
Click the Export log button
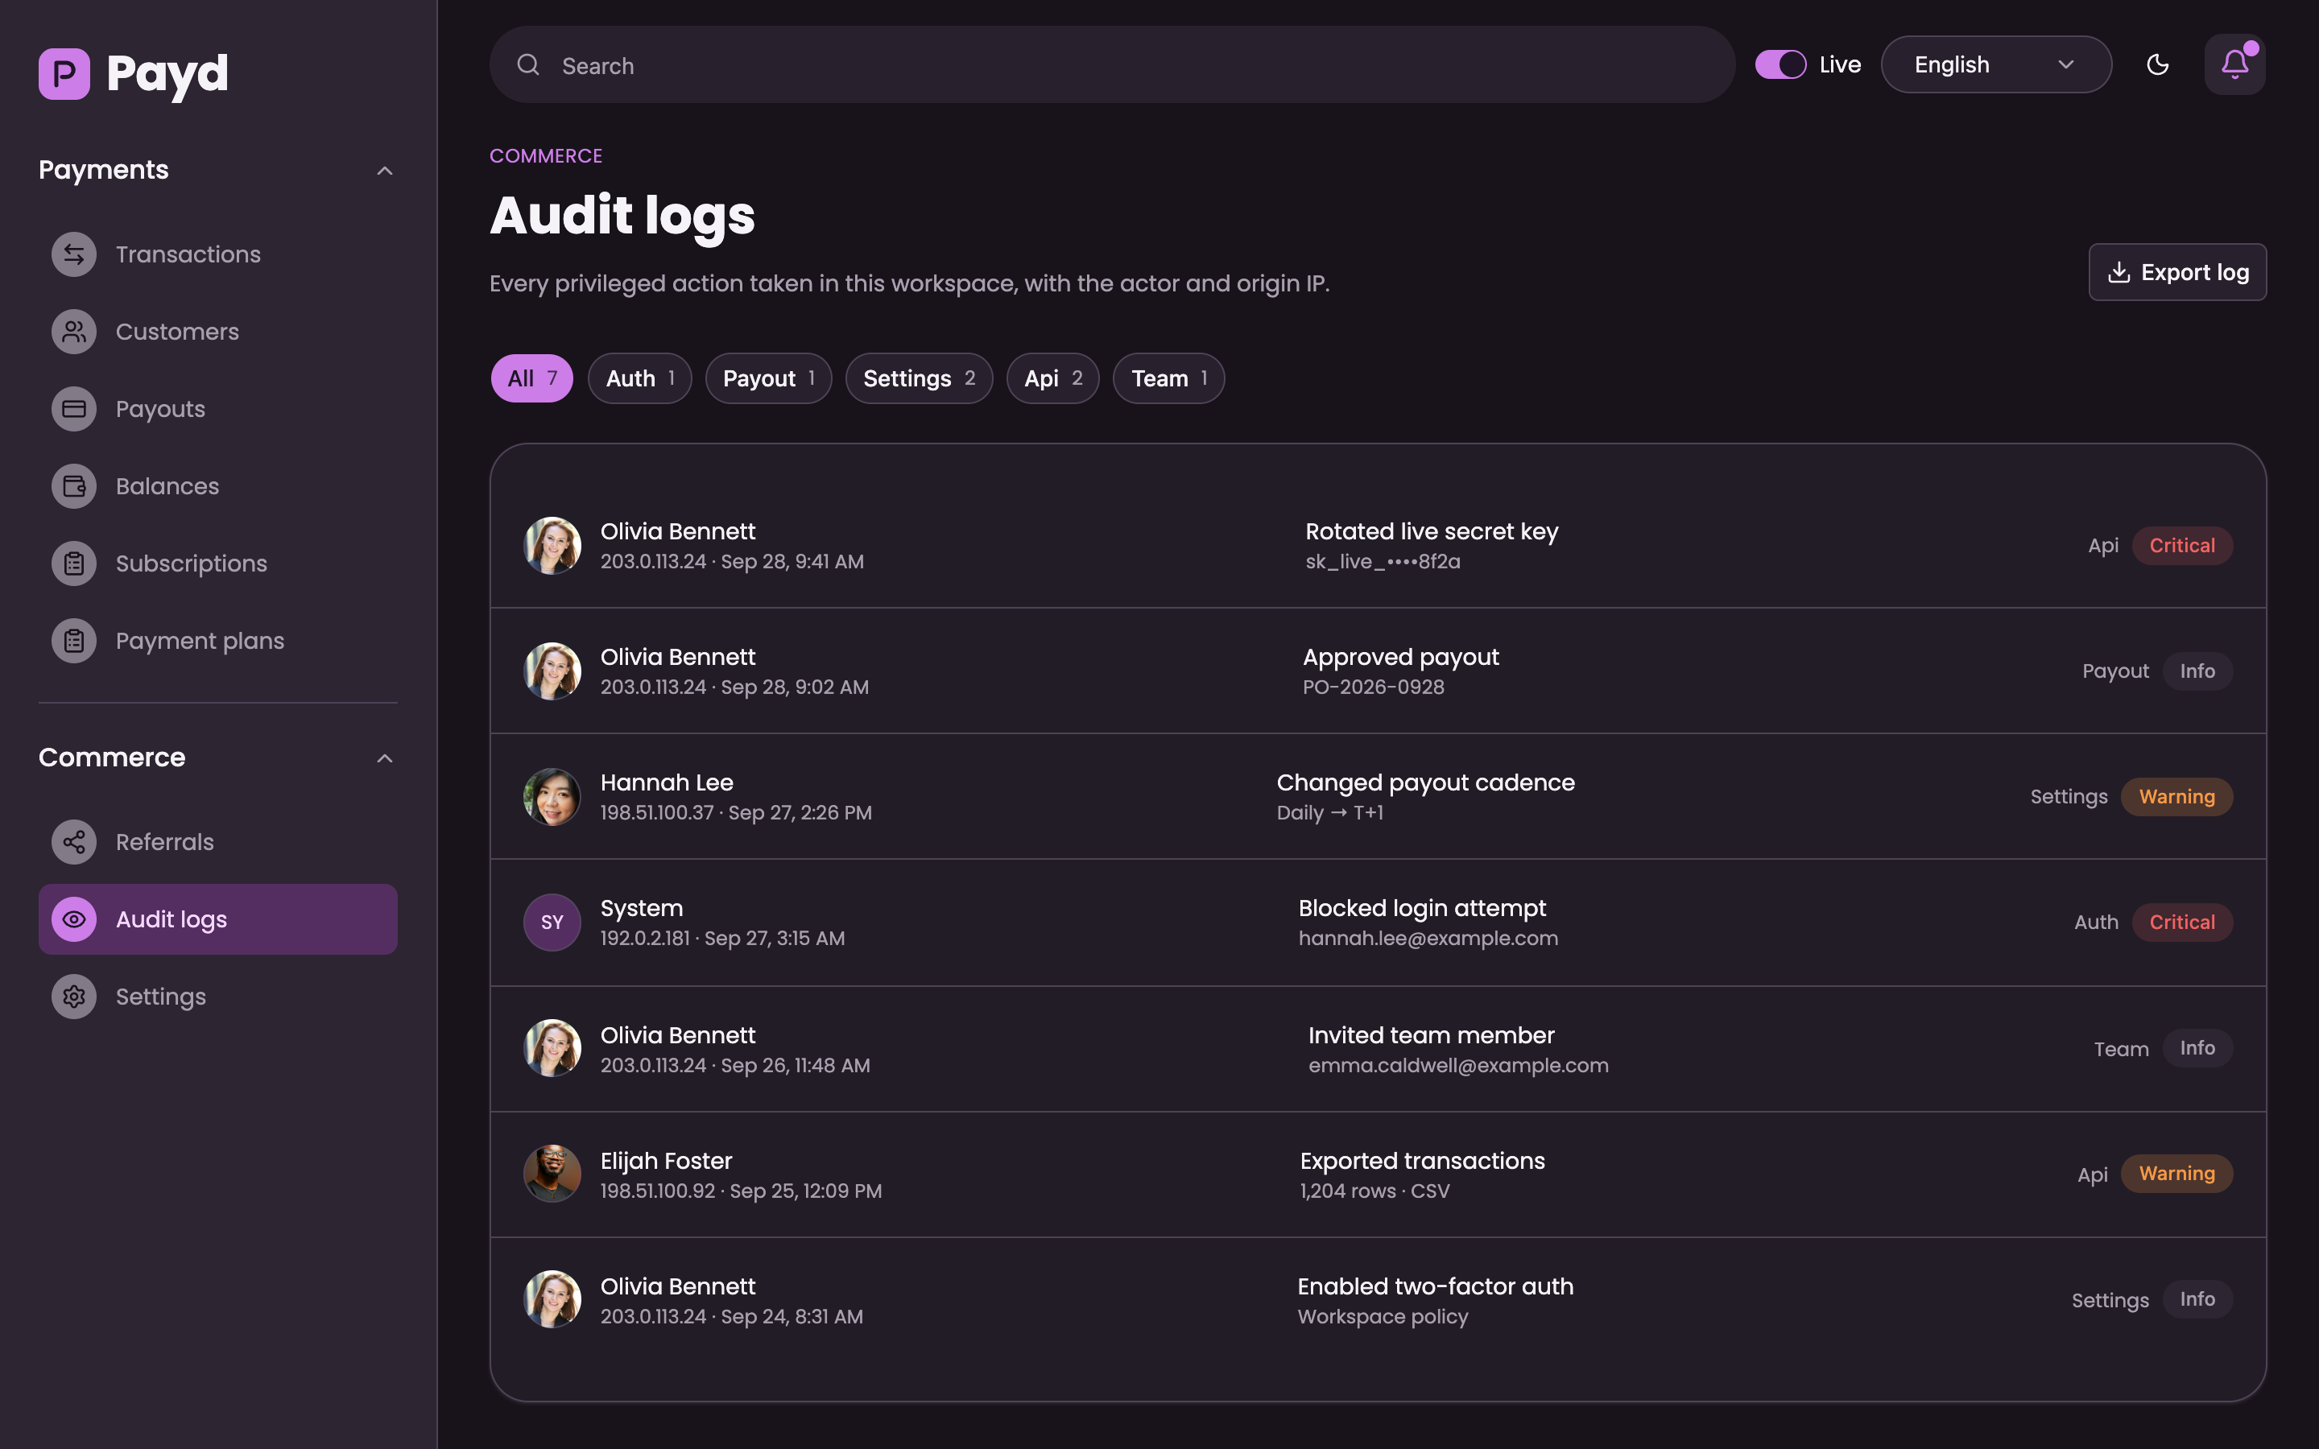tap(2177, 272)
